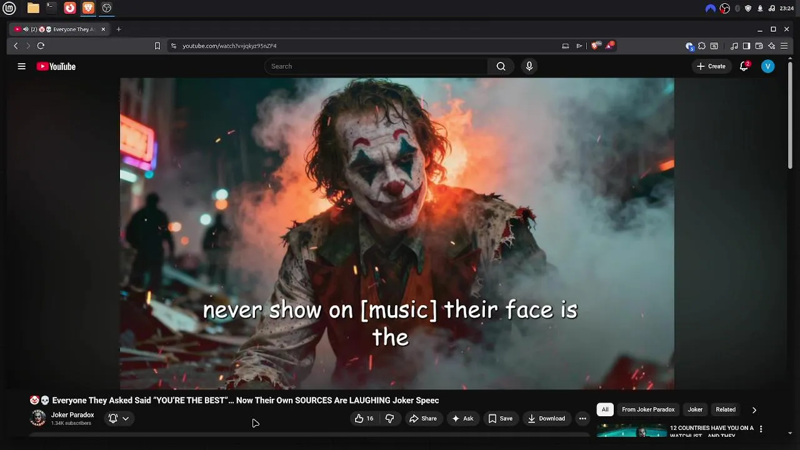Open the Files folder in panel
The height and width of the screenshot is (450, 800).
click(x=33, y=8)
